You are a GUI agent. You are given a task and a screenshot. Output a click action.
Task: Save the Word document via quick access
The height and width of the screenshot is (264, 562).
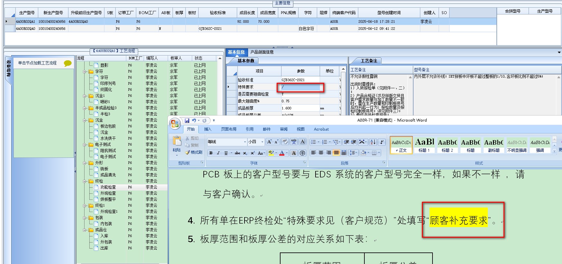pos(187,121)
